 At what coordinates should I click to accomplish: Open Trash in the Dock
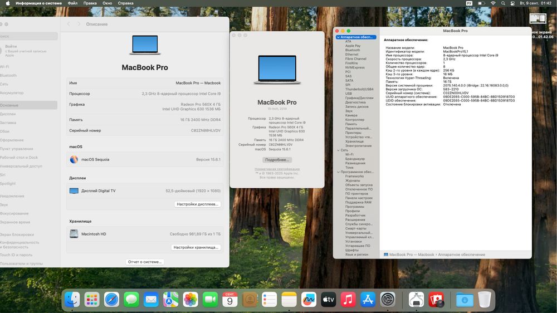(484, 300)
